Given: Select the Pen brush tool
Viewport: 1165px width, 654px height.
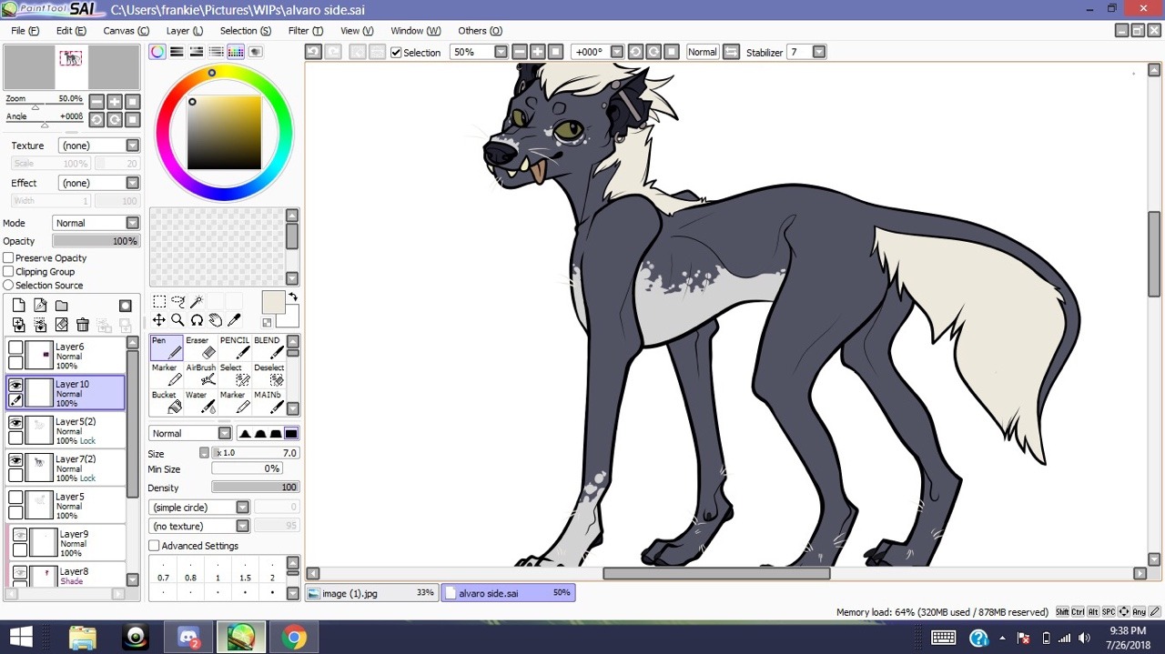Looking at the screenshot, I should tap(167, 347).
